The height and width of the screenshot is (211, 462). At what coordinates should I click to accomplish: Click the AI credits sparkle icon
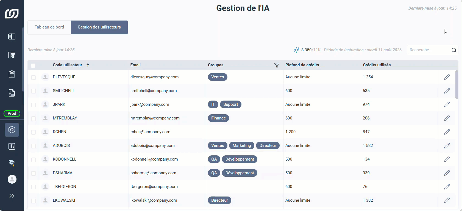[x=296, y=50]
